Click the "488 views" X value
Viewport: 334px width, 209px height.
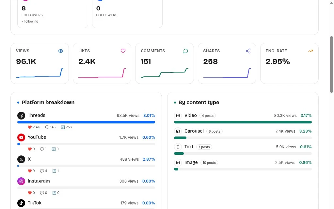(129, 159)
